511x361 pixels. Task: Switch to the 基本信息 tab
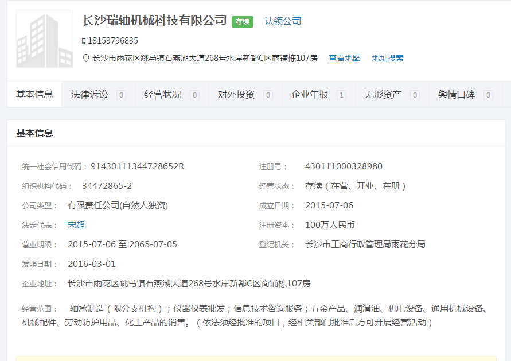coord(34,95)
